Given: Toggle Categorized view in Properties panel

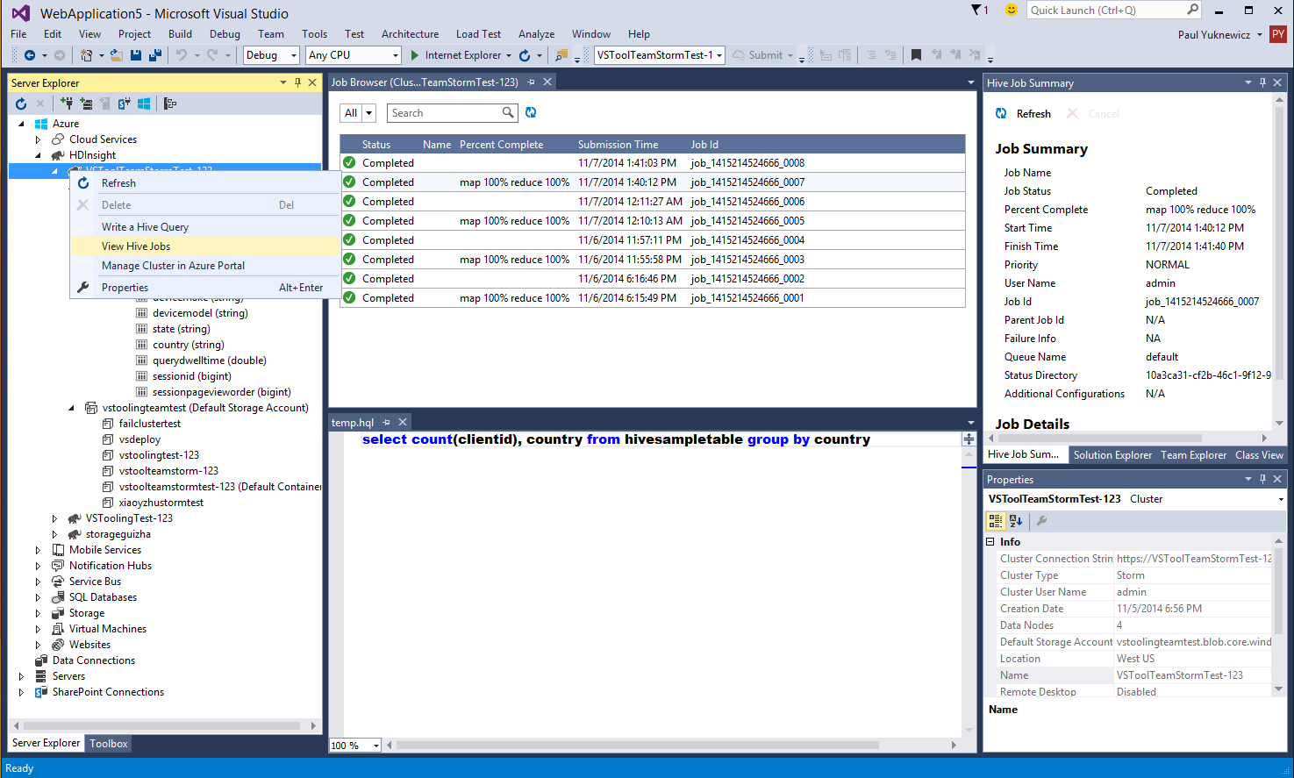Looking at the screenshot, I should tap(996, 520).
